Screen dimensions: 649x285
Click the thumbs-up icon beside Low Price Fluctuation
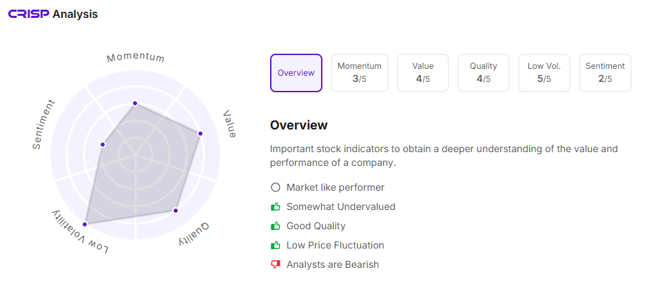pyautogui.click(x=276, y=245)
